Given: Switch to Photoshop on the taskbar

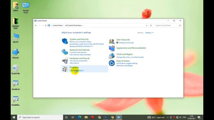Looking at the screenshot, I should pyautogui.click(x=106, y=117).
